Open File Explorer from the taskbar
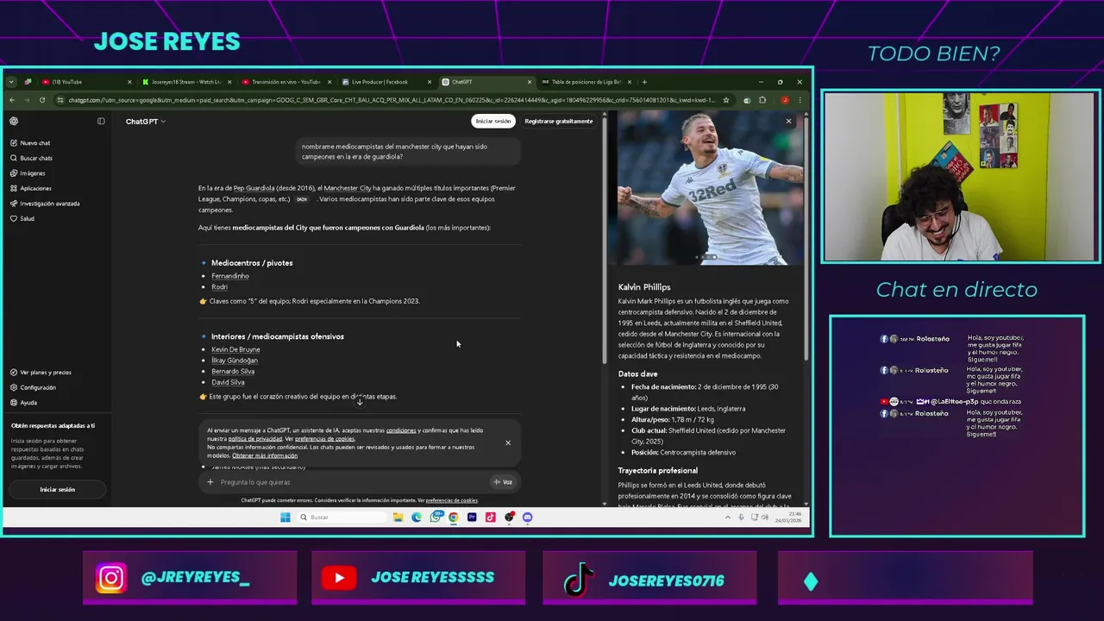This screenshot has width=1104, height=621. click(x=398, y=517)
